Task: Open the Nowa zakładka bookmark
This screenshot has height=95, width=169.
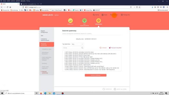Action: [x=44, y=10]
